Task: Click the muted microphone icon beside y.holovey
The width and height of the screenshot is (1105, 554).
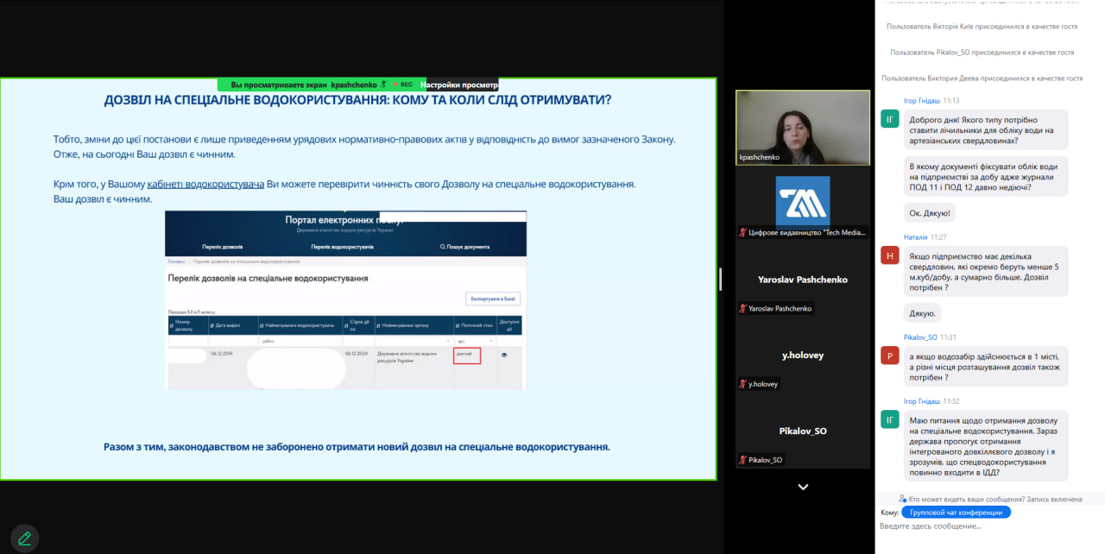Action: 742,384
